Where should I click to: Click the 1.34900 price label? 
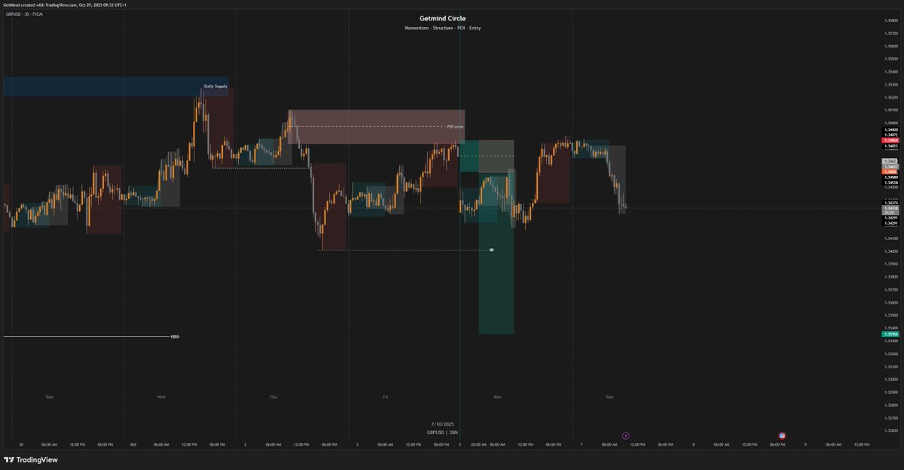coord(890,129)
